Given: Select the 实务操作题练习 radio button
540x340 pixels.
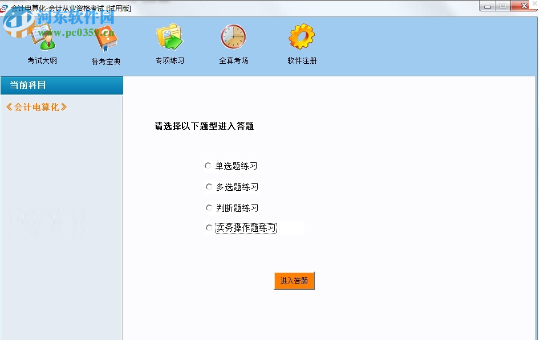Looking at the screenshot, I should click(209, 228).
